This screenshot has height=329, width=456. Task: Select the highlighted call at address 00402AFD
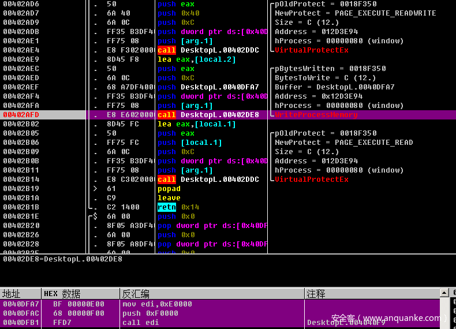208,115
